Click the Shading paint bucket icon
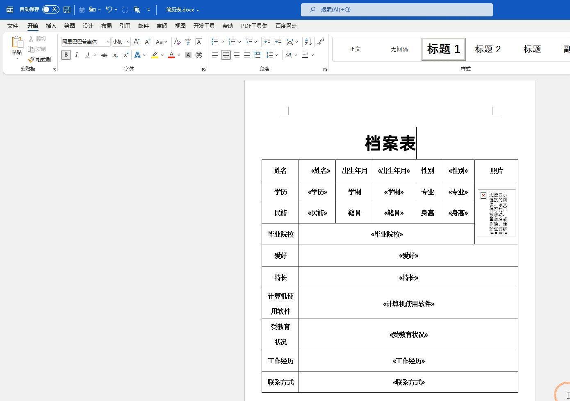 pos(288,55)
